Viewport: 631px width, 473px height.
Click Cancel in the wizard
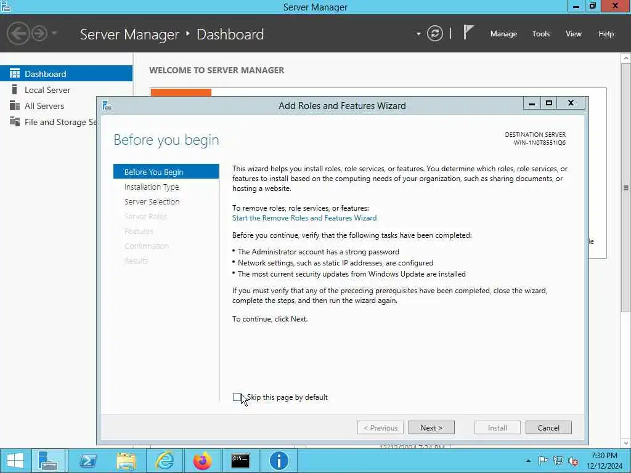click(548, 427)
